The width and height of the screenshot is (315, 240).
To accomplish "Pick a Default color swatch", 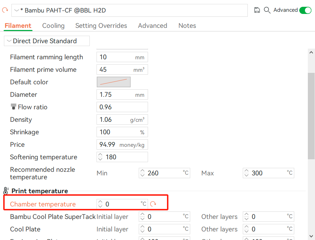I will coord(114,82).
